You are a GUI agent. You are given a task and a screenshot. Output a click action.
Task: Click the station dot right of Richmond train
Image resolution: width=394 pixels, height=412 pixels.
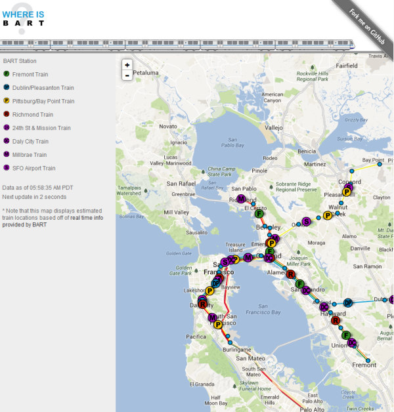253,204
